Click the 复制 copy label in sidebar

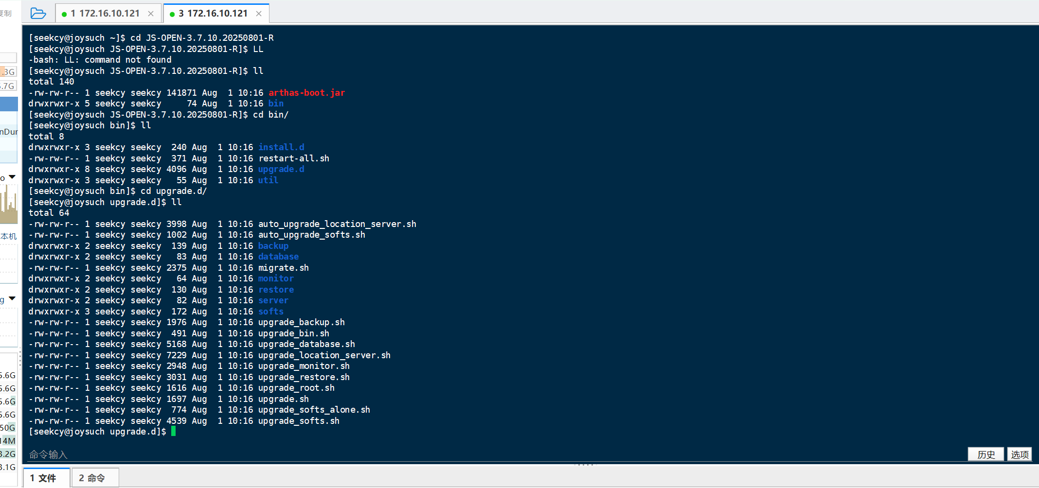[6, 13]
